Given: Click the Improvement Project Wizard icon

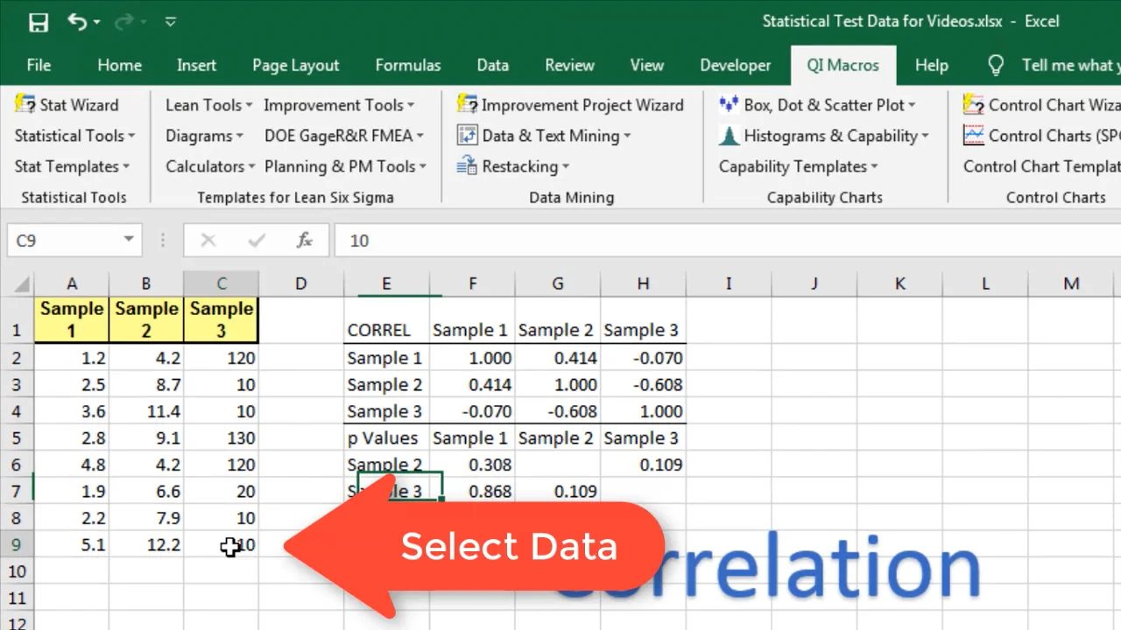Looking at the screenshot, I should (467, 105).
